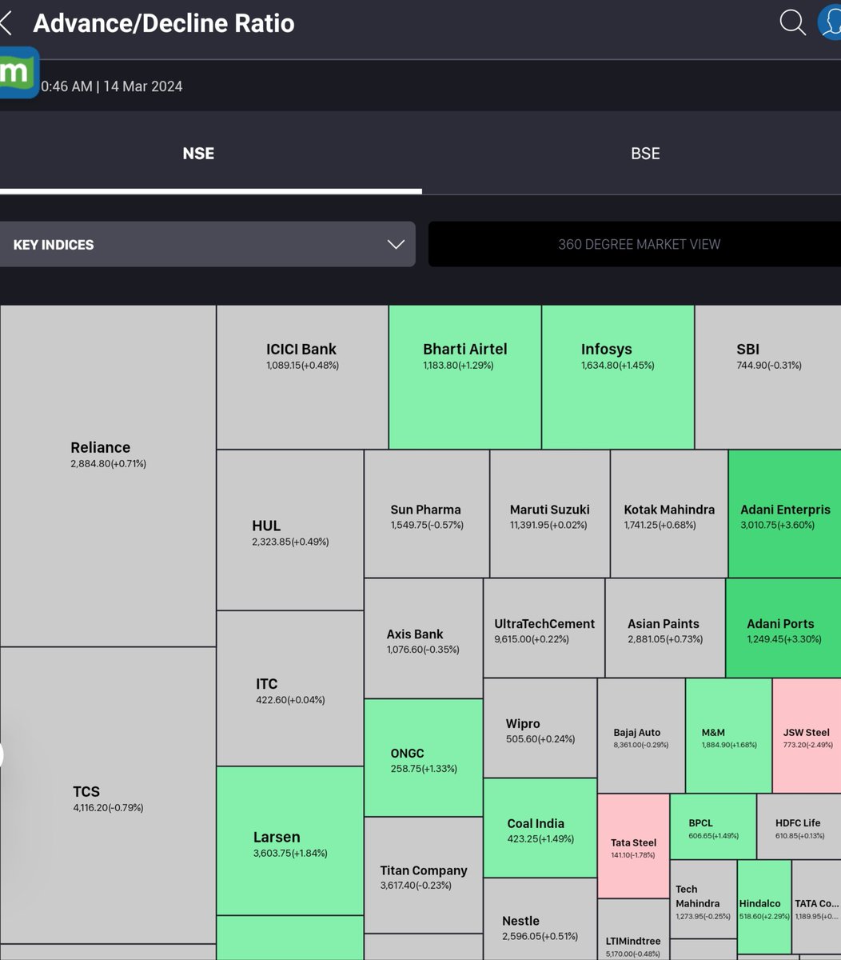Open the Bharti Airtel green tile
This screenshot has width=841, height=960.
point(465,377)
